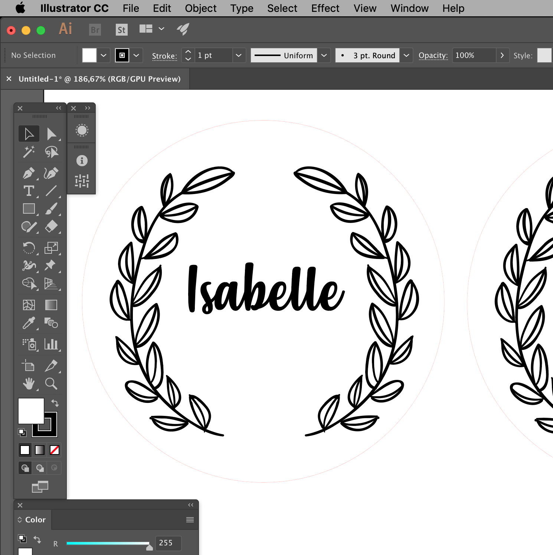The width and height of the screenshot is (553, 555).
Task: Enable Draw Inside mode
Action: pos(54,468)
